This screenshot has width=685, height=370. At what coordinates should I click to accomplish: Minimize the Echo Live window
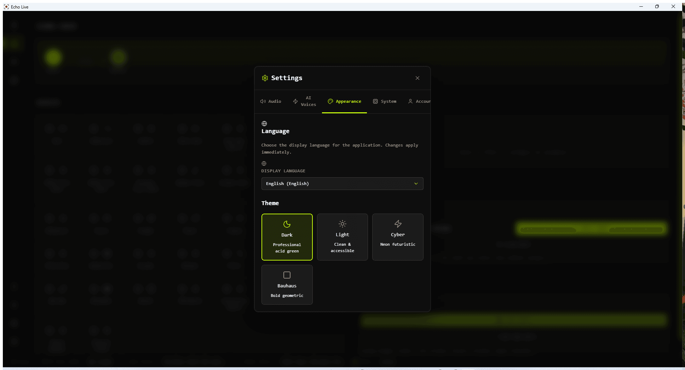(641, 7)
